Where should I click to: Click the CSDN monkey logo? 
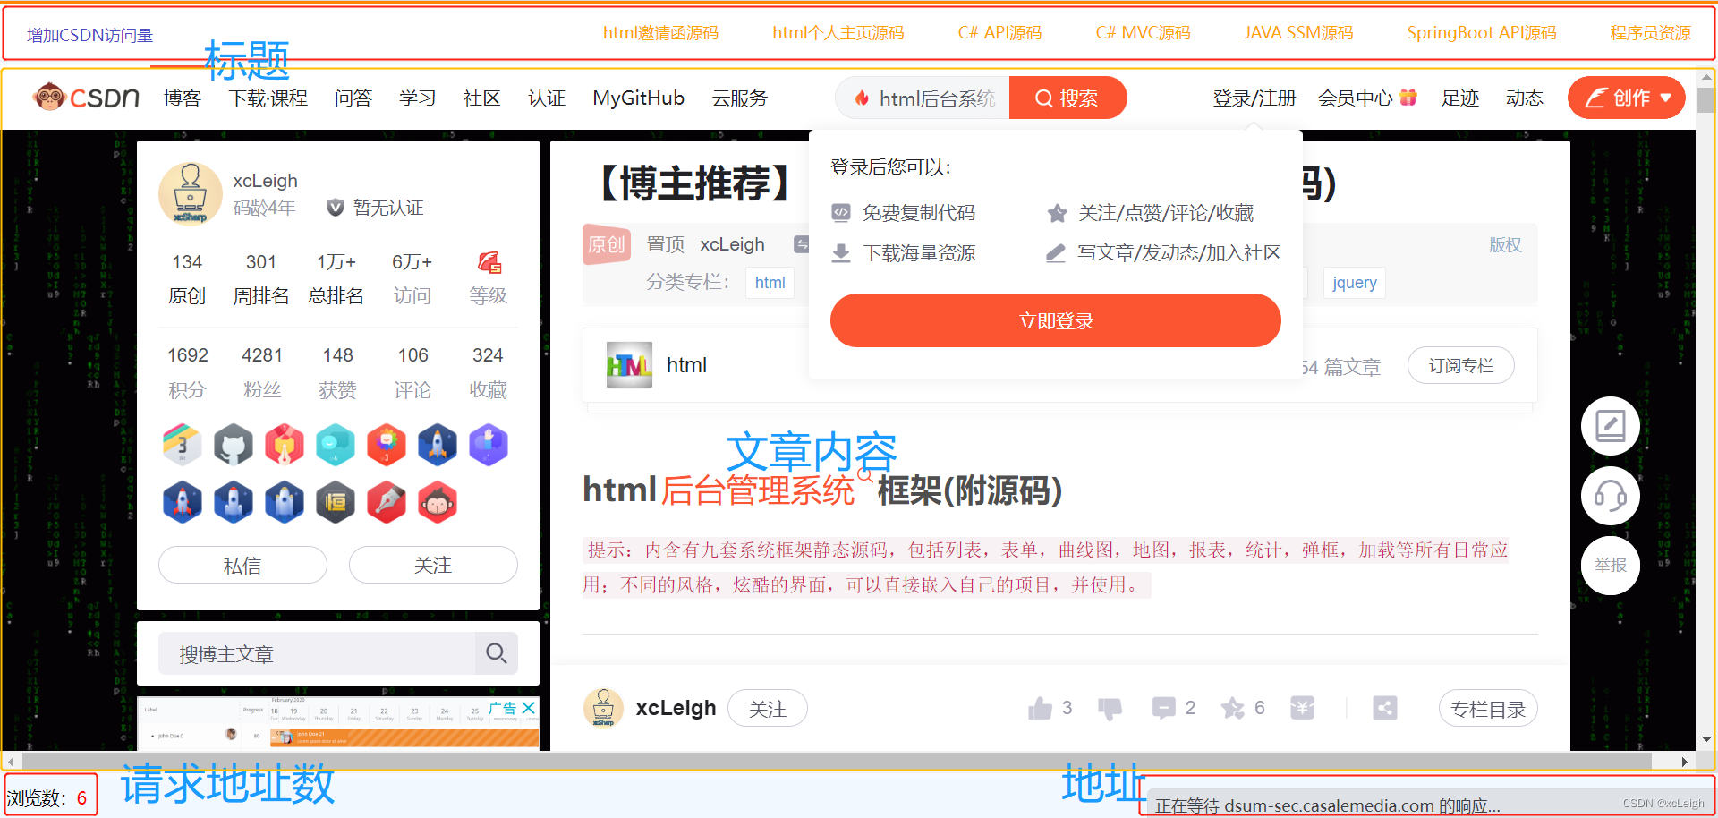tap(51, 97)
